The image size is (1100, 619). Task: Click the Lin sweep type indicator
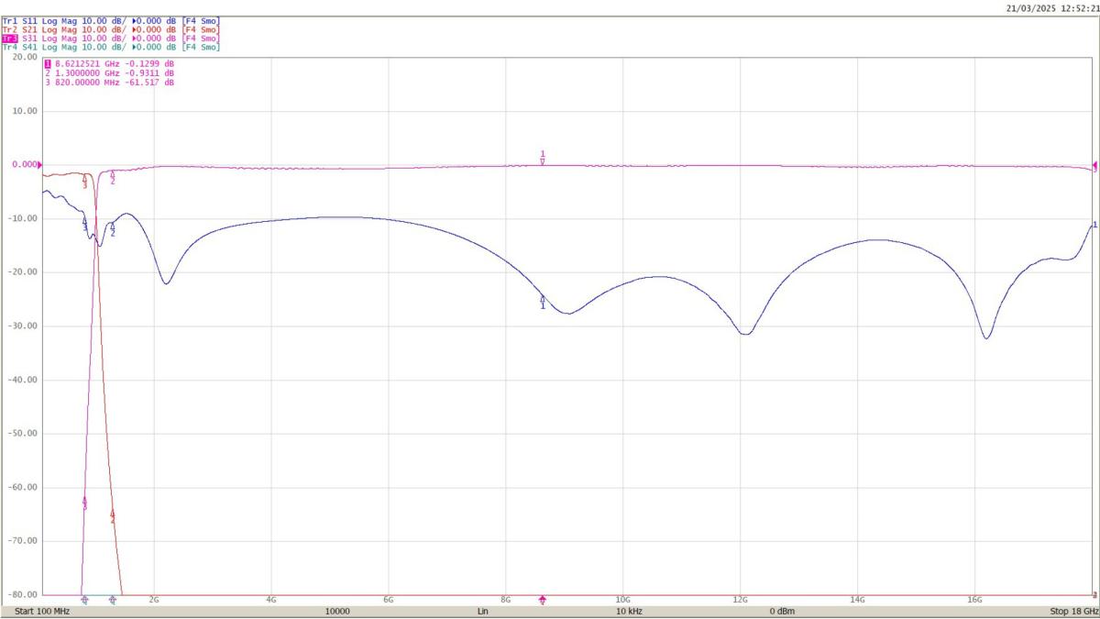tap(482, 612)
